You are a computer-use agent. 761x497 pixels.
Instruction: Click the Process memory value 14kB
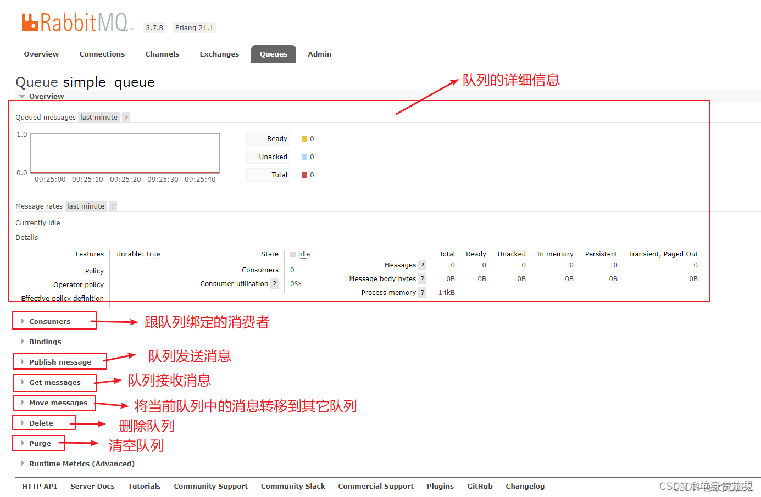tap(447, 293)
